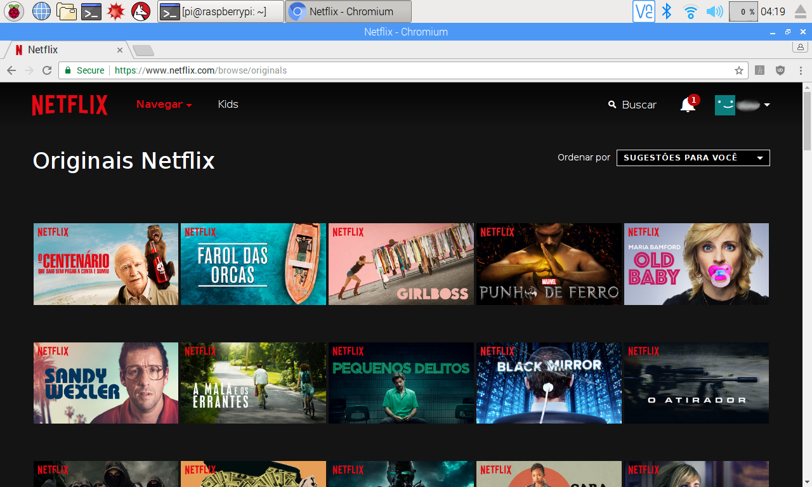The height and width of the screenshot is (487, 812).
Task: Open the Chromium profile user button
Action: tap(801, 47)
